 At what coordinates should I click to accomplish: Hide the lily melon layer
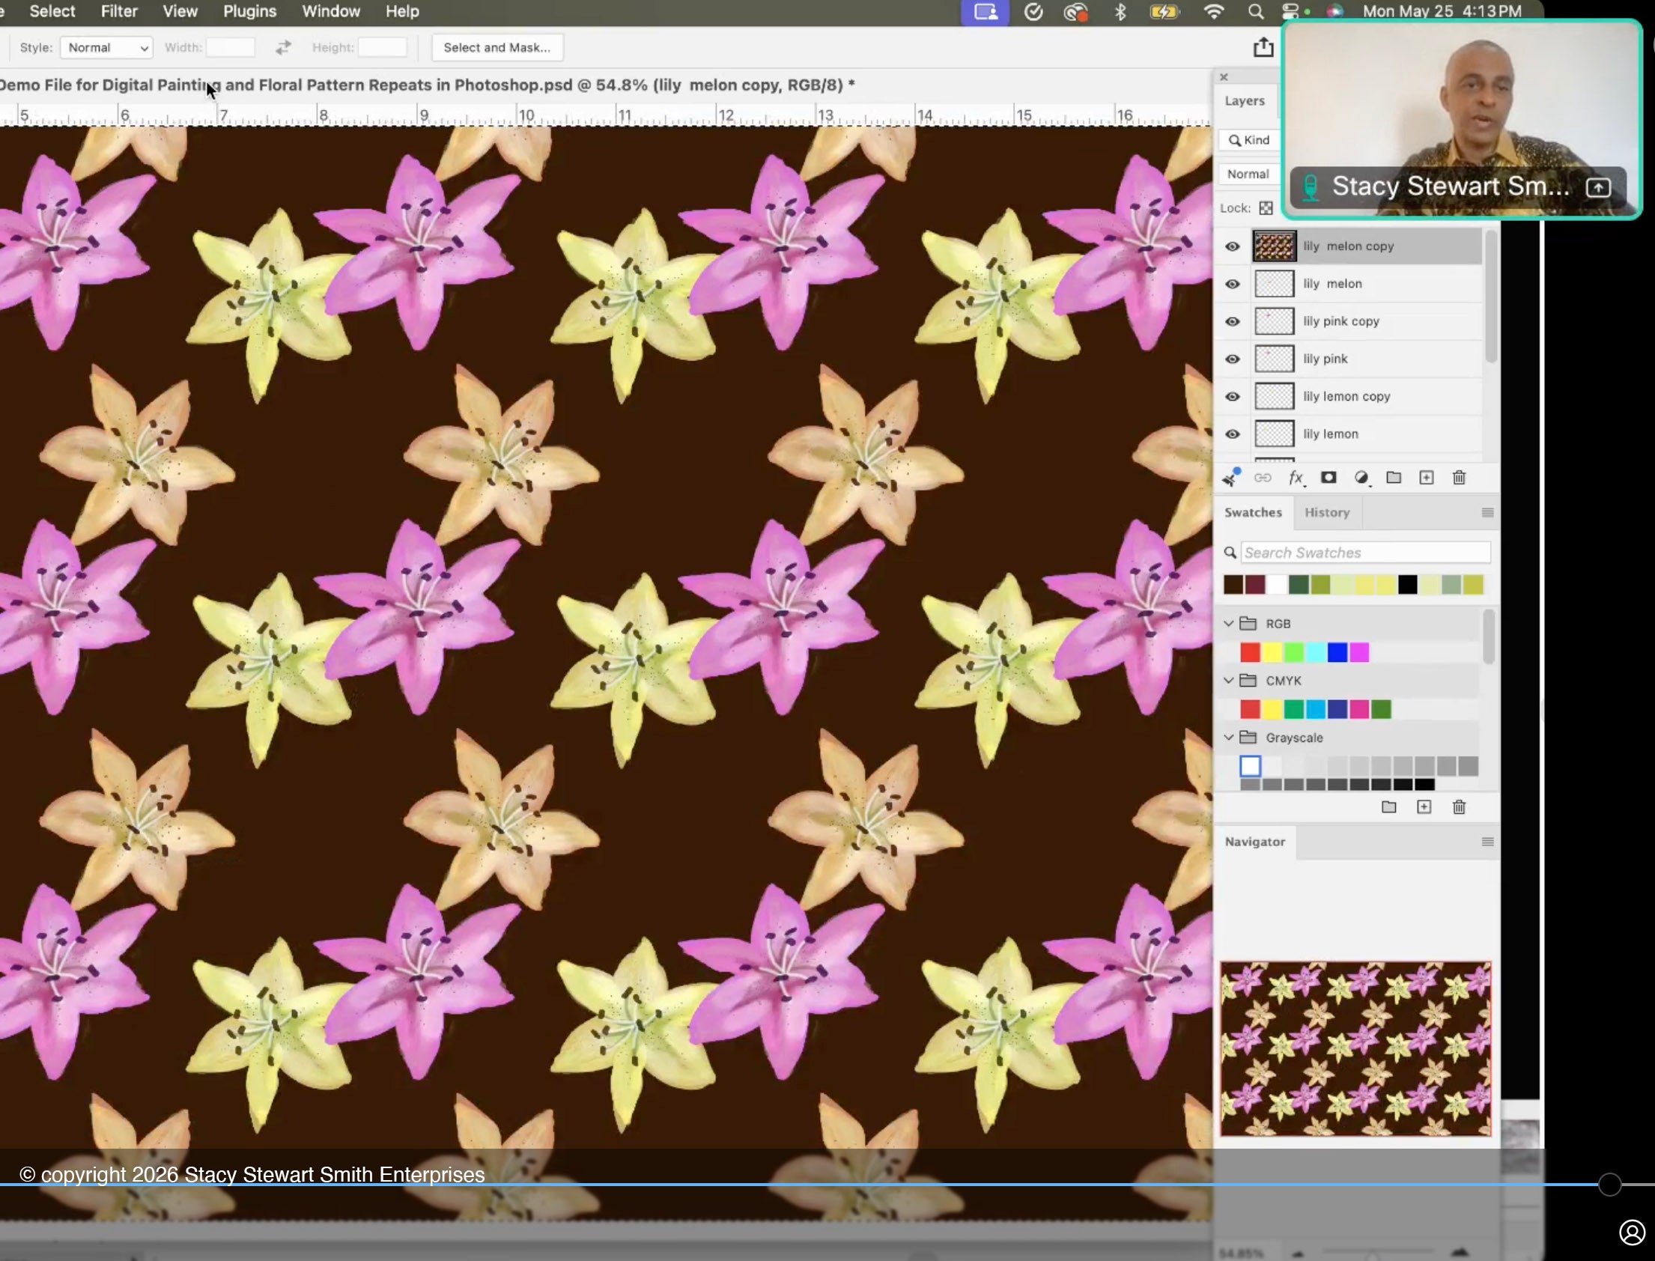1233,284
